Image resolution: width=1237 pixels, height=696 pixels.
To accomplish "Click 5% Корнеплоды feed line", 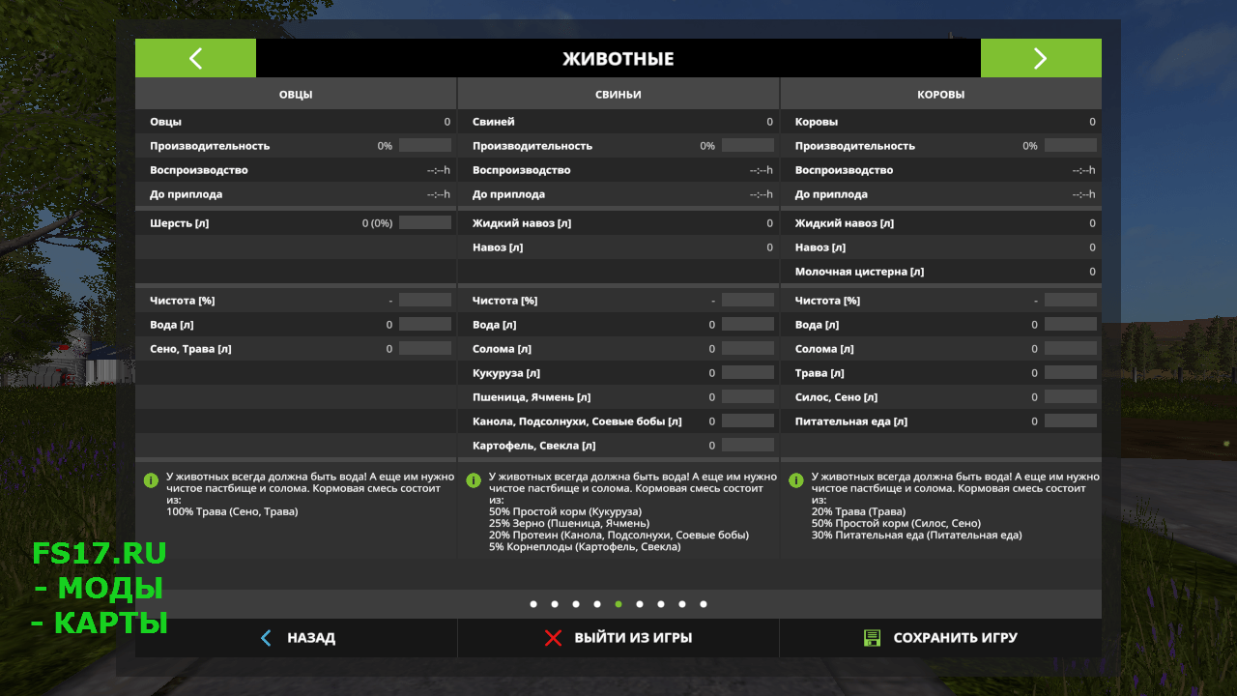I will point(585,546).
